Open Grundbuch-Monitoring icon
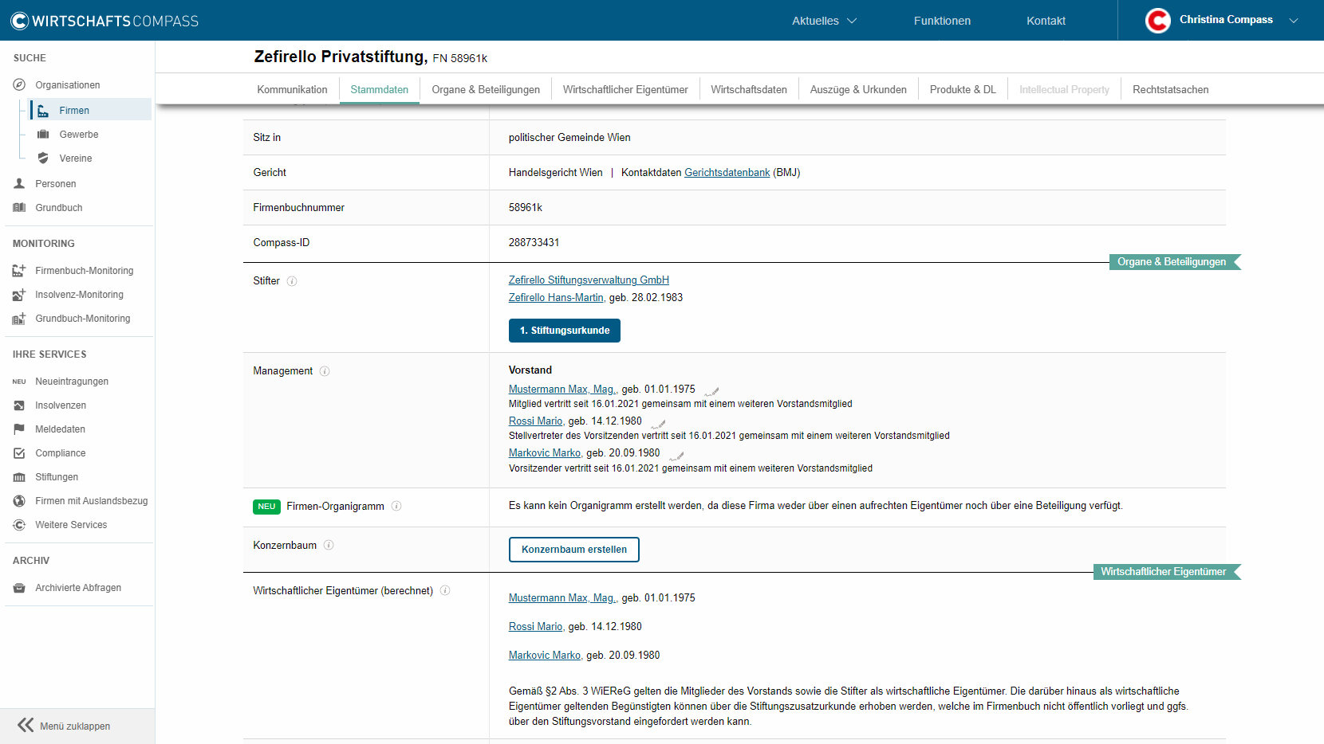Image resolution: width=1324 pixels, height=744 pixels. pyautogui.click(x=19, y=319)
